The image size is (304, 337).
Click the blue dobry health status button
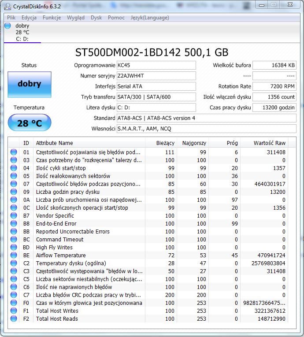[30, 85]
